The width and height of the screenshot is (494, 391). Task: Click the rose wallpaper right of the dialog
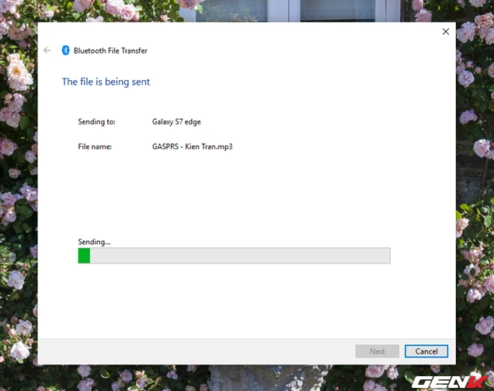474,194
